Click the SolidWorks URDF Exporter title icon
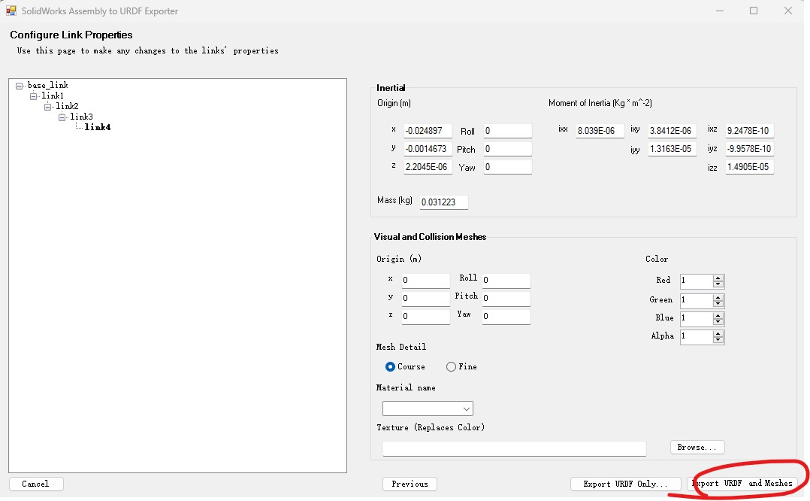 (11, 11)
